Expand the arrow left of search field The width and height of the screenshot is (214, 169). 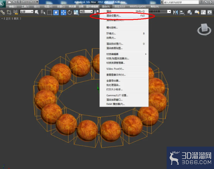(162, 2)
